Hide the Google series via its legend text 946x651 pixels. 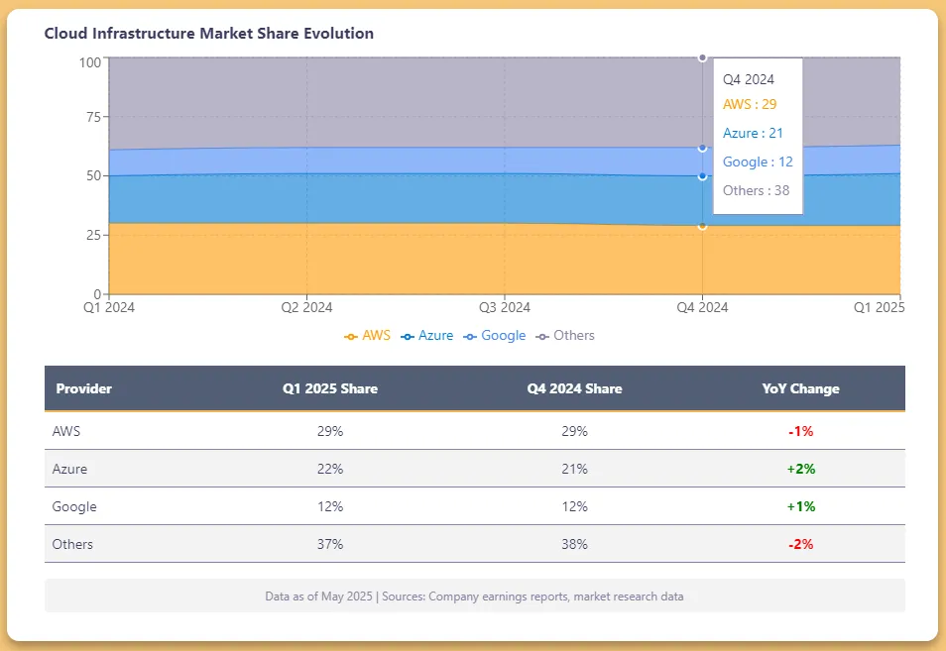(x=503, y=336)
